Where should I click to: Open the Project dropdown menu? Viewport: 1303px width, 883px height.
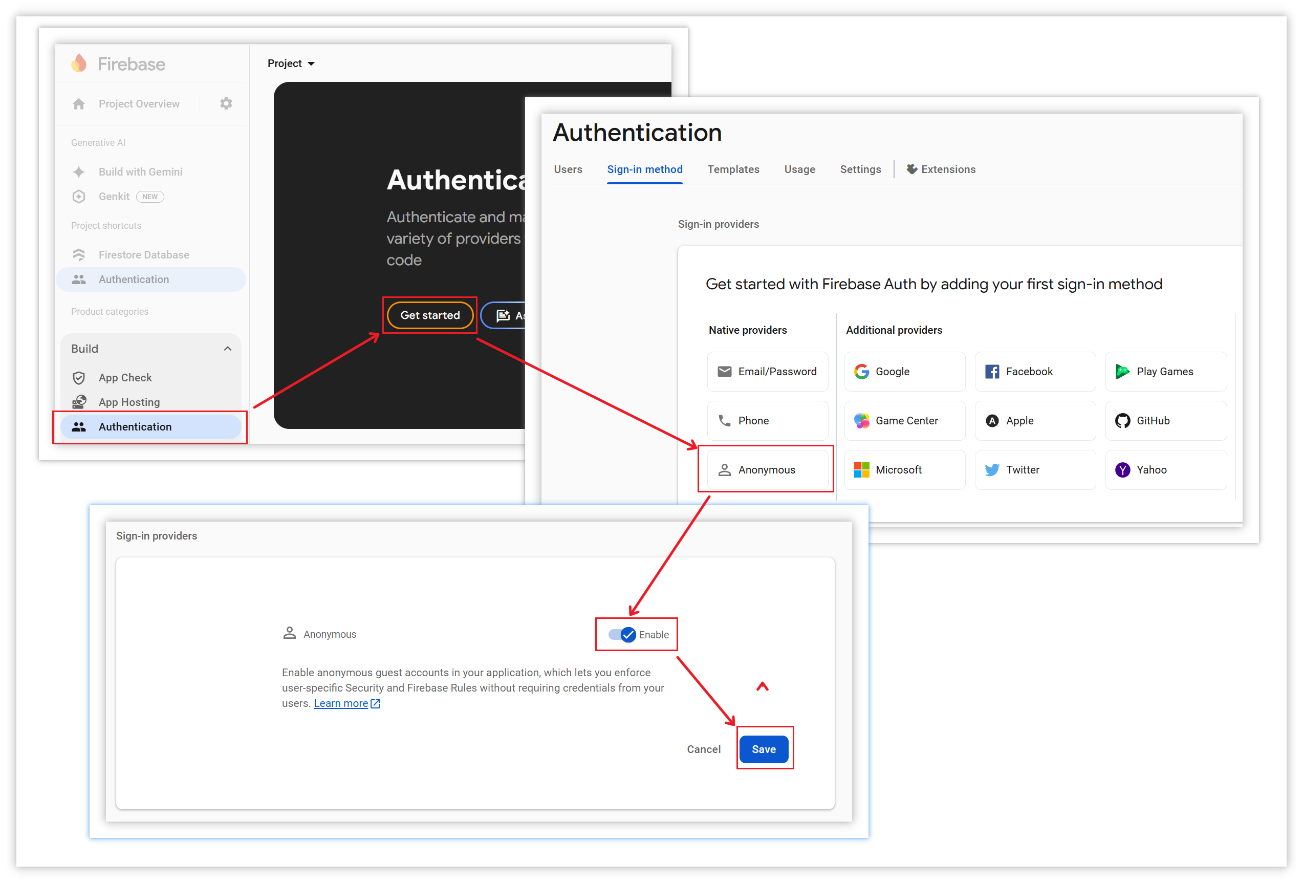pyautogui.click(x=290, y=63)
